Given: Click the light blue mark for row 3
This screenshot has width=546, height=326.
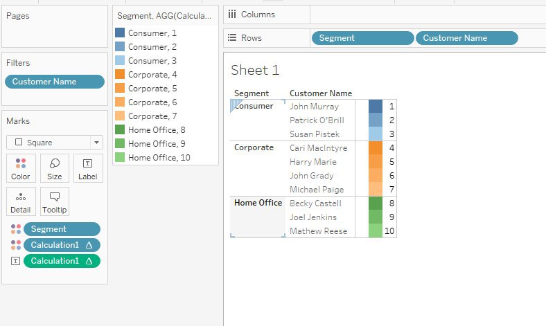Looking at the screenshot, I should click(376, 134).
